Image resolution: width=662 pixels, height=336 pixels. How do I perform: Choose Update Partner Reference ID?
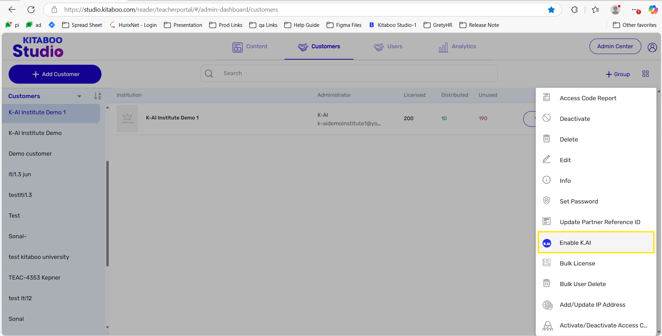pyautogui.click(x=596, y=222)
